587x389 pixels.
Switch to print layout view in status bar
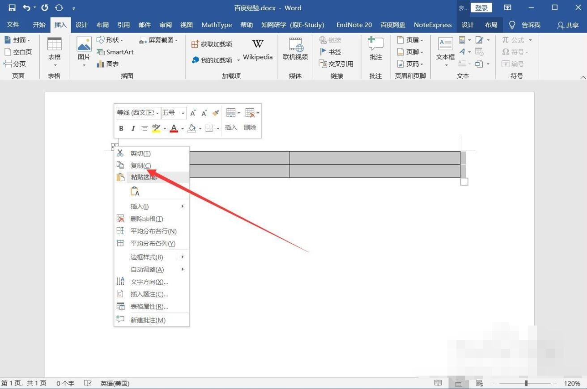459,383
